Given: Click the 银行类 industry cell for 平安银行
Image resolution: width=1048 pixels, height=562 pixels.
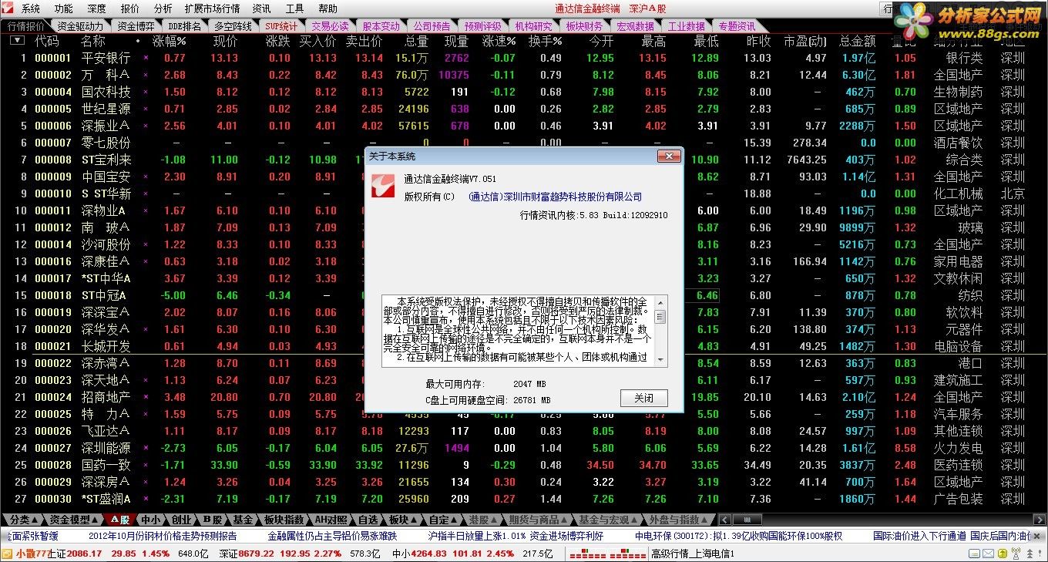Looking at the screenshot, I should [965, 58].
